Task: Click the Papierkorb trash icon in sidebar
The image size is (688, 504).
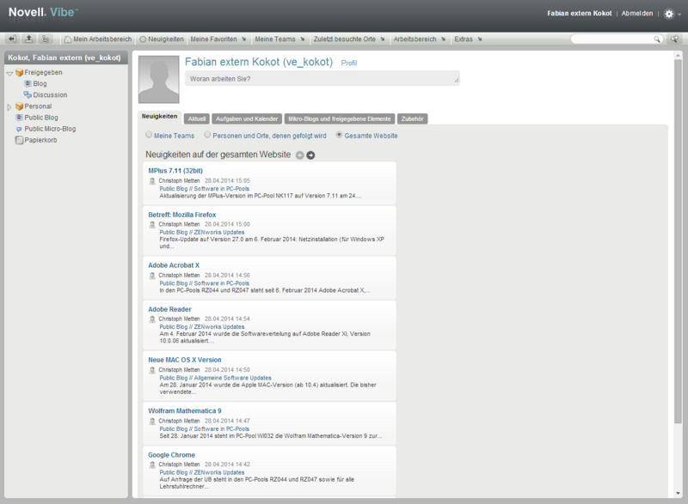Action: [x=19, y=140]
